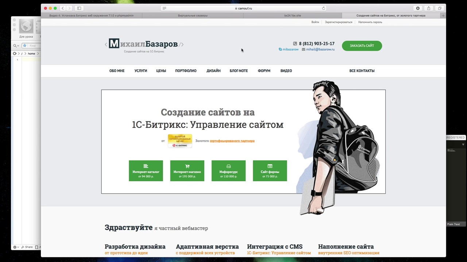This screenshot has width=467, height=262.
Task: Open the Reader view icon in address bar
Action: 165,8
